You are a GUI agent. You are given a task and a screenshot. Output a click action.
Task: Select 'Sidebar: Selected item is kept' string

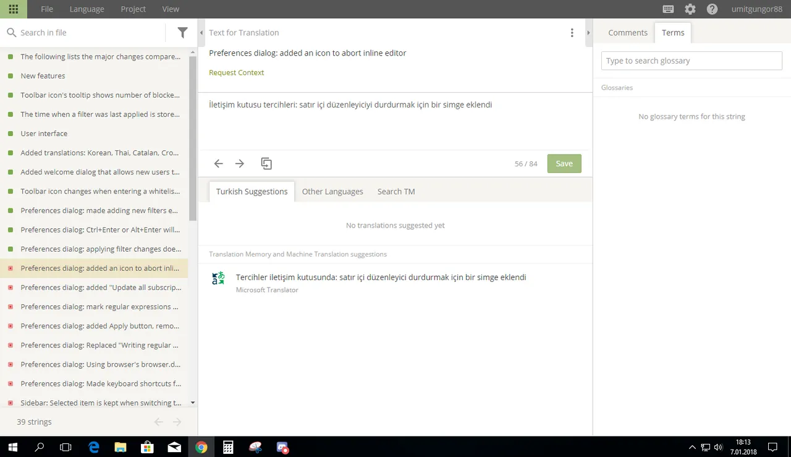pyautogui.click(x=94, y=403)
